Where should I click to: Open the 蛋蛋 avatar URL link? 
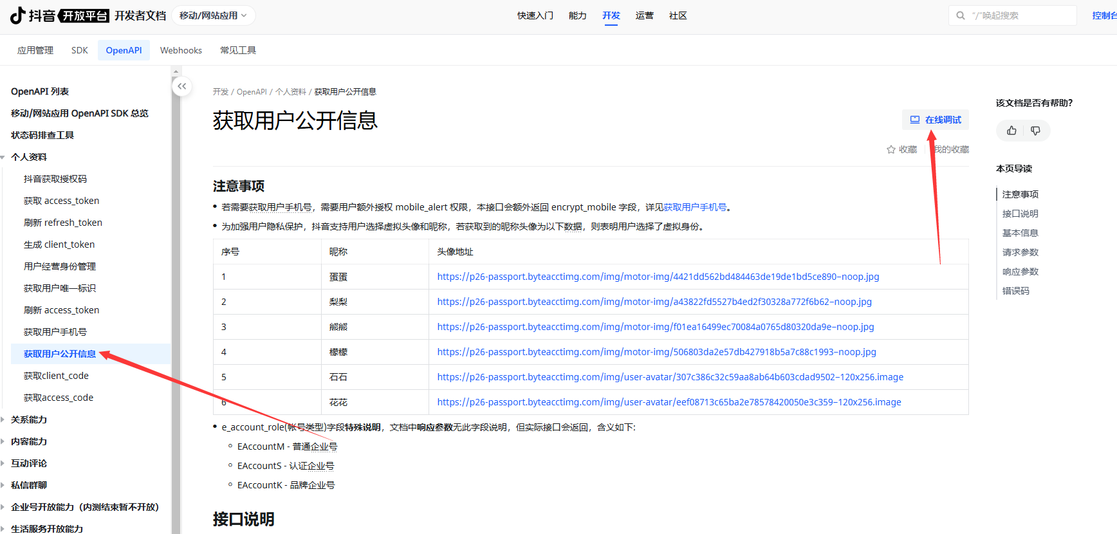click(x=658, y=277)
